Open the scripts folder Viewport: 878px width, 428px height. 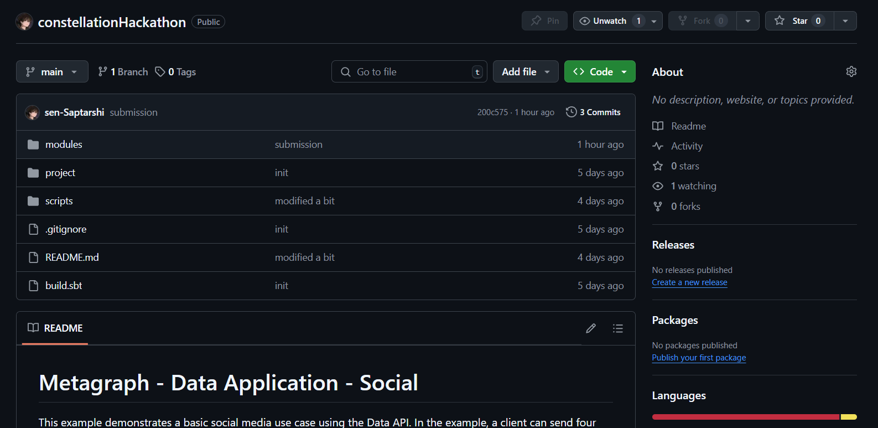[x=59, y=201]
